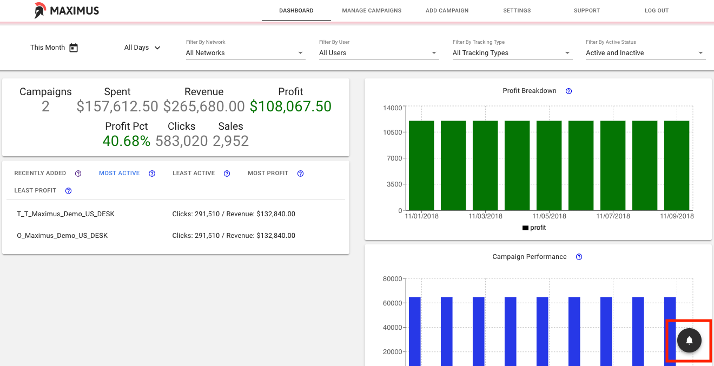Screen dimensions: 714x366
Task: Open campaign T_T_Maximus_Demo_US_DESK
Action: 66,214
